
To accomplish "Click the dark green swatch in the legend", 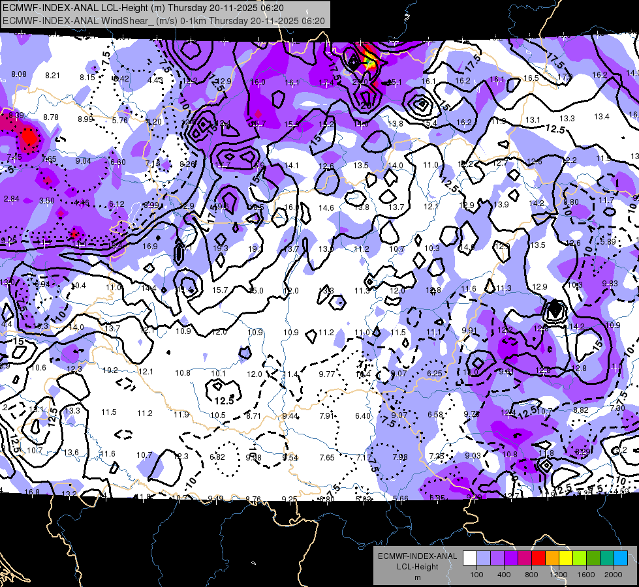I will coord(594,558).
